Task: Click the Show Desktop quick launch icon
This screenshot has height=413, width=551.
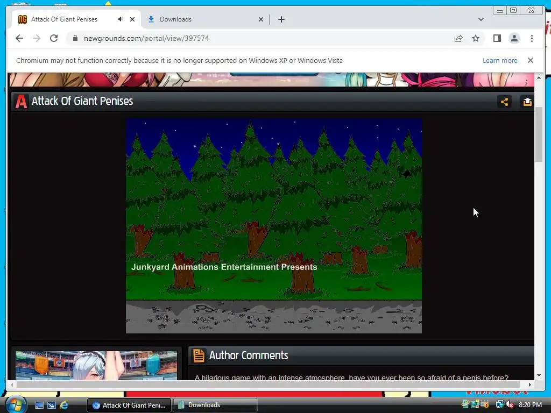Action: [39, 405]
